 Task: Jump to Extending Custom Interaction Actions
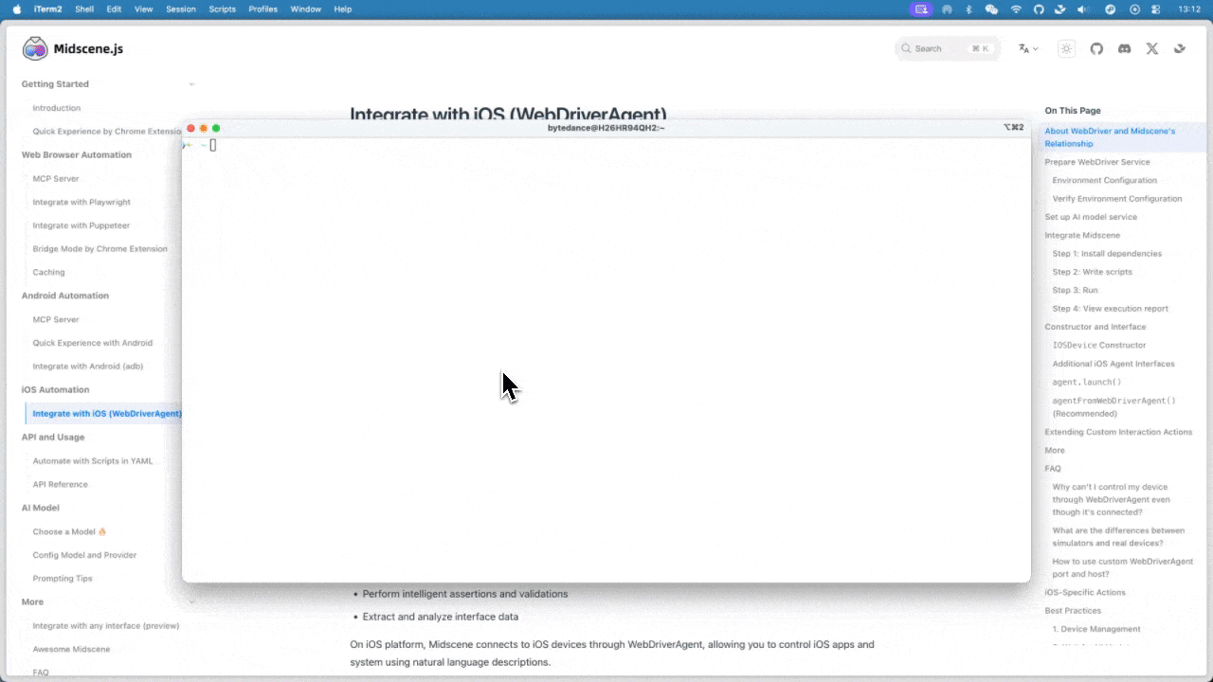coord(1118,432)
